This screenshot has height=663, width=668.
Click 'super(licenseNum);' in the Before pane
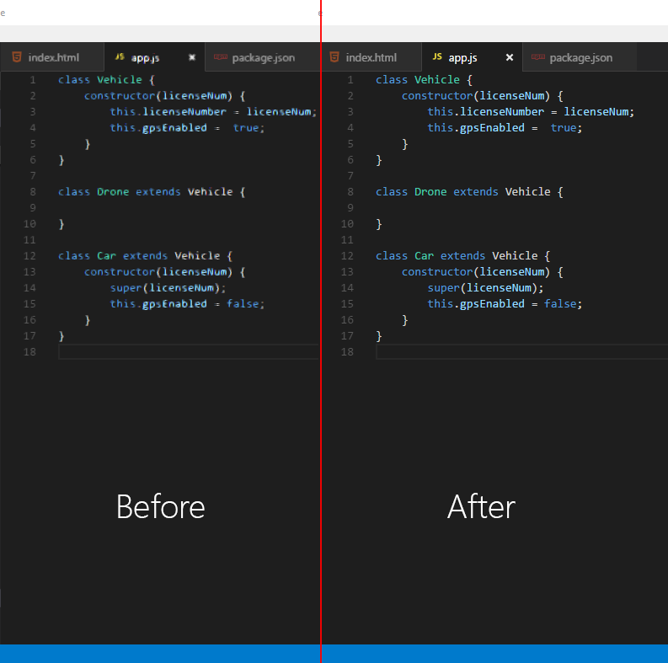coord(168,288)
